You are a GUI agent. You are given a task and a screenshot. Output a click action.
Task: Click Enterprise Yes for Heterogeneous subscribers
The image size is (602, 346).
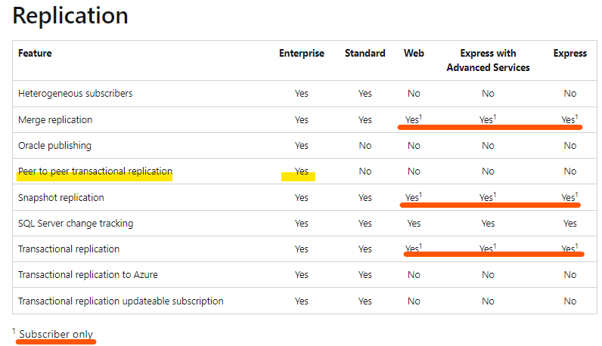302,94
